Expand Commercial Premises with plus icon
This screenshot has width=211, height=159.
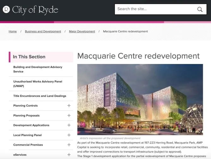(69, 145)
